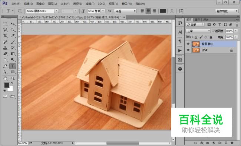Open the anti-aliasing 平滑 dropdown
The width and height of the screenshot is (241, 146).
(x=125, y=11)
